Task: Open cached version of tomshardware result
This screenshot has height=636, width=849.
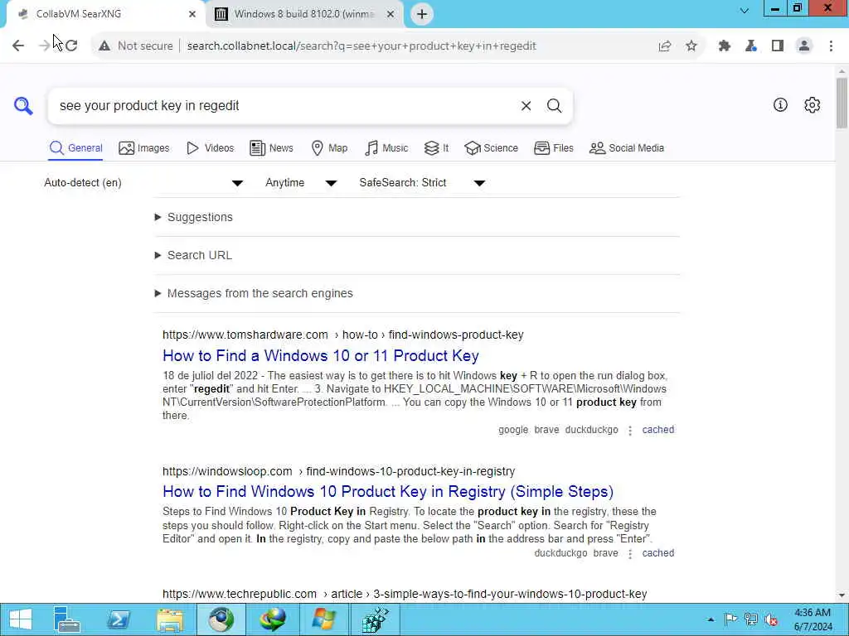Action: 657,430
